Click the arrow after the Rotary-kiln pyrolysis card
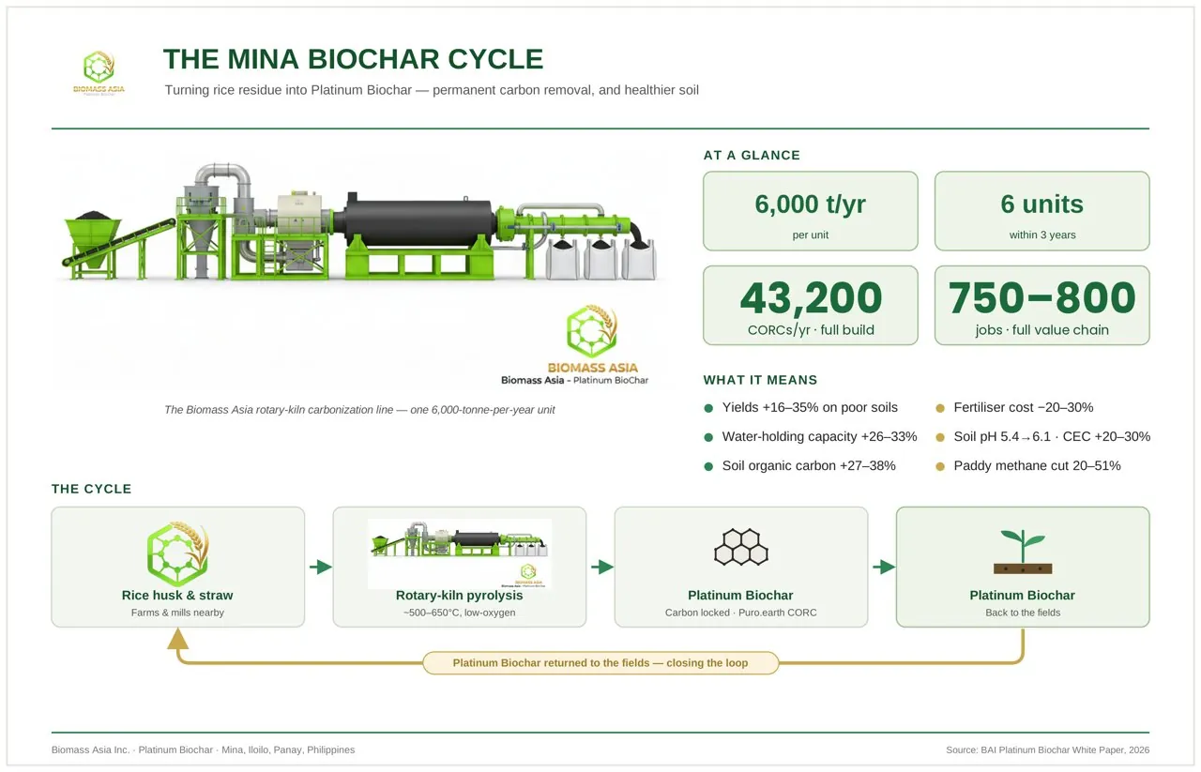 (x=601, y=567)
